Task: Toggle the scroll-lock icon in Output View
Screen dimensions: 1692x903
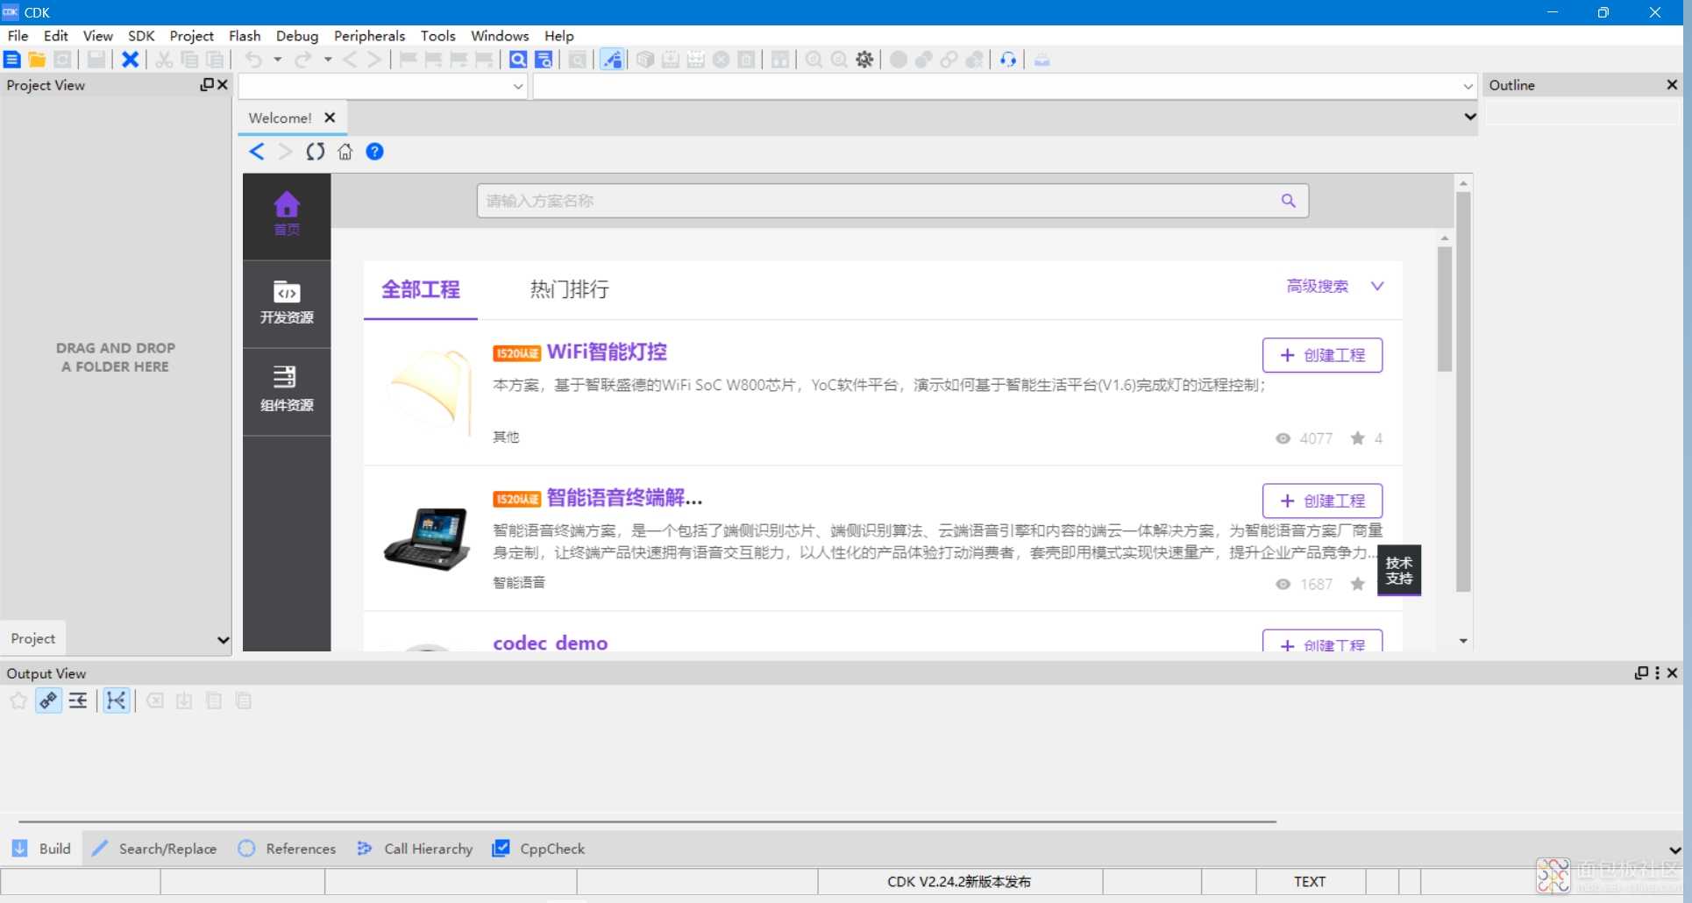Action: 116,700
